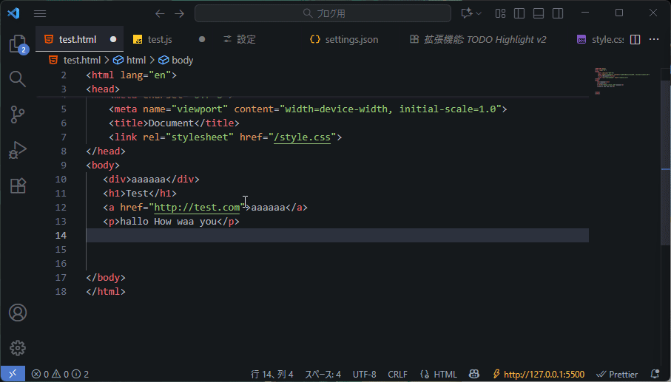Open the Accounts menu icon
The height and width of the screenshot is (382, 671).
pos(18,313)
